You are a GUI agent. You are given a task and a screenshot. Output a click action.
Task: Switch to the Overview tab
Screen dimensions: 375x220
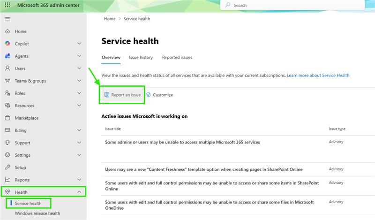pyautogui.click(x=111, y=57)
